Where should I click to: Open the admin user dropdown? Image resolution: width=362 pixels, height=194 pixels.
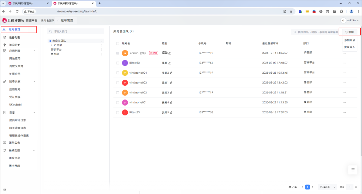[x=350, y=21]
